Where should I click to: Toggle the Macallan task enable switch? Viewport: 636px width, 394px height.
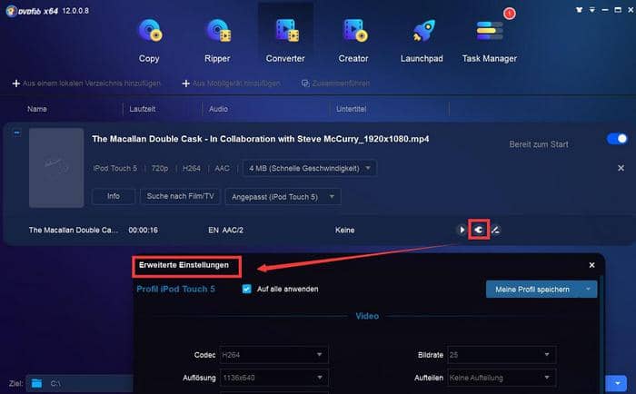[617, 139]
